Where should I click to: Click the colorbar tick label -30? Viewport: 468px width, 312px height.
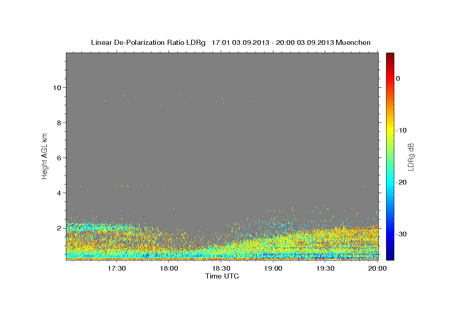401,234
